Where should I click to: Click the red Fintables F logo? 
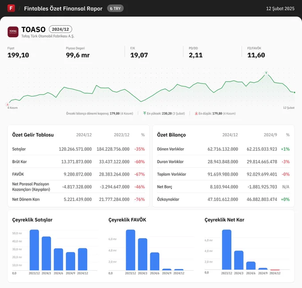pyautogui.click(x=11, y=8)
